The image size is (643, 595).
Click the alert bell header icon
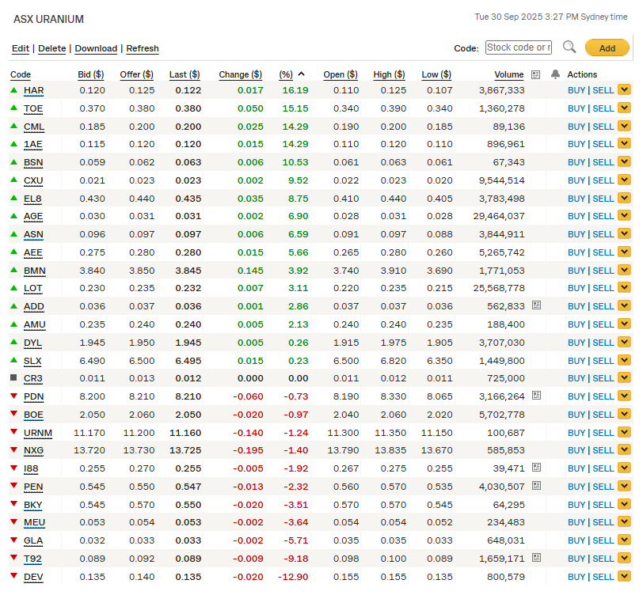pyautogui.click(x=555, y=74)
